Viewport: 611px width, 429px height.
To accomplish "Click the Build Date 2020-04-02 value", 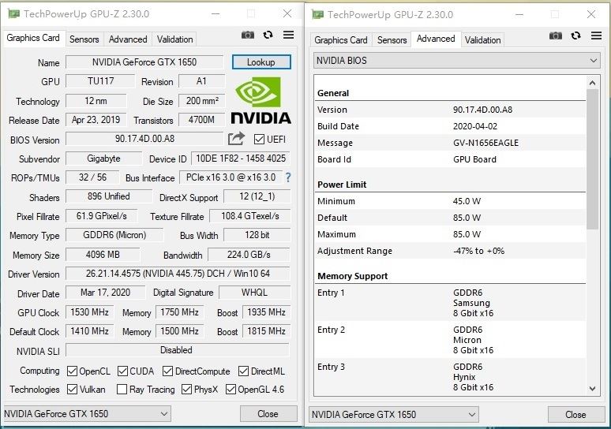I will tap(475, 126).
